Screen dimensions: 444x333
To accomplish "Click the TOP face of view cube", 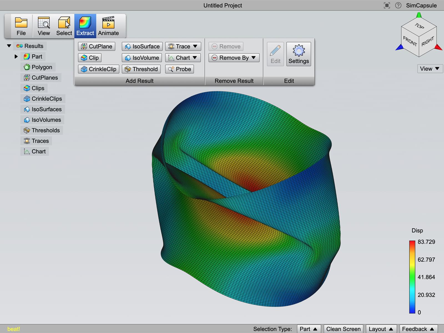I will pyautogui.click(x=419, y=26).
